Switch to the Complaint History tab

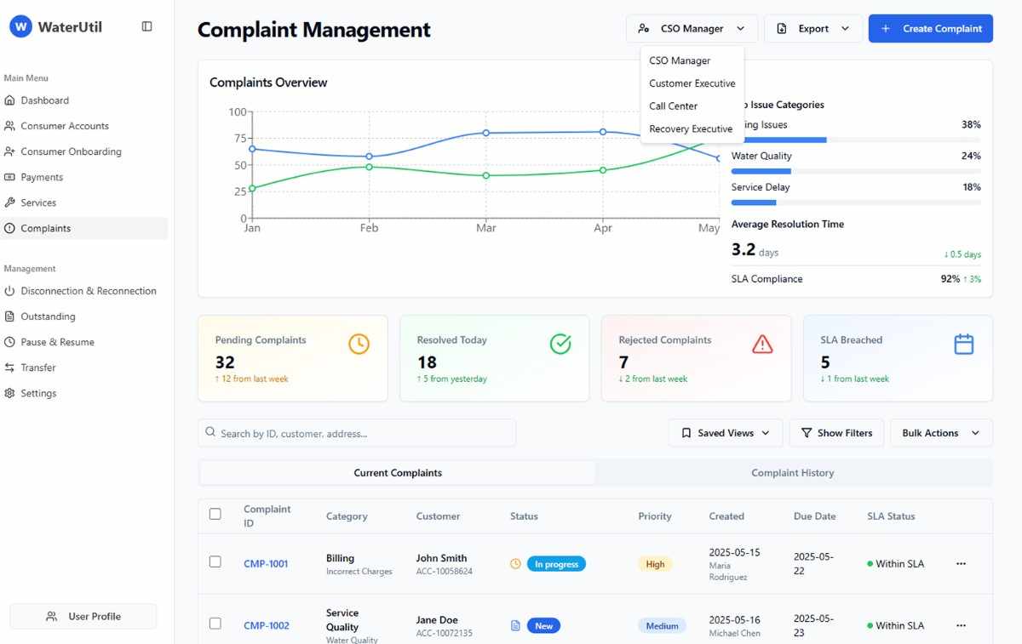coord(792,472)
